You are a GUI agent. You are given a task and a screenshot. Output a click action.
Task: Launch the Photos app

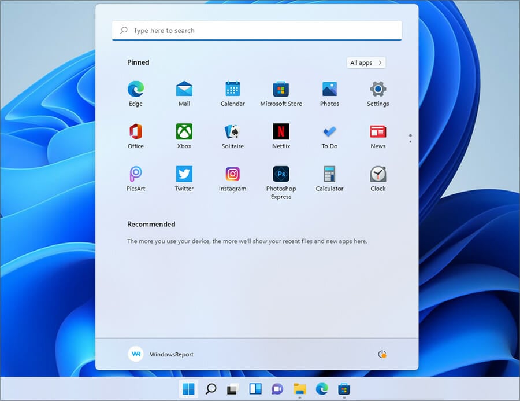click(x=329, y=94)
